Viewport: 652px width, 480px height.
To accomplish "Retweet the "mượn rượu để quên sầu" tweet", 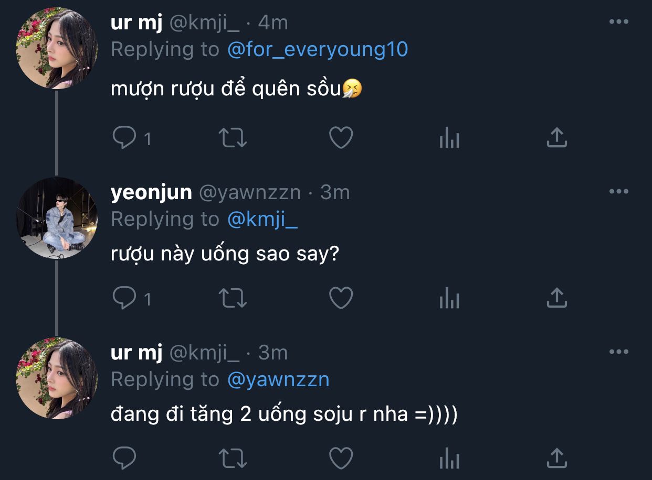I will point(233,138).
